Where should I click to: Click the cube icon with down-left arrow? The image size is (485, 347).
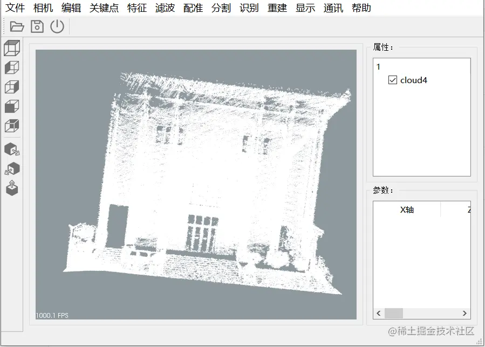pos(12,169)
